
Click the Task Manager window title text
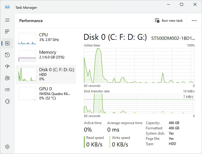26,8
